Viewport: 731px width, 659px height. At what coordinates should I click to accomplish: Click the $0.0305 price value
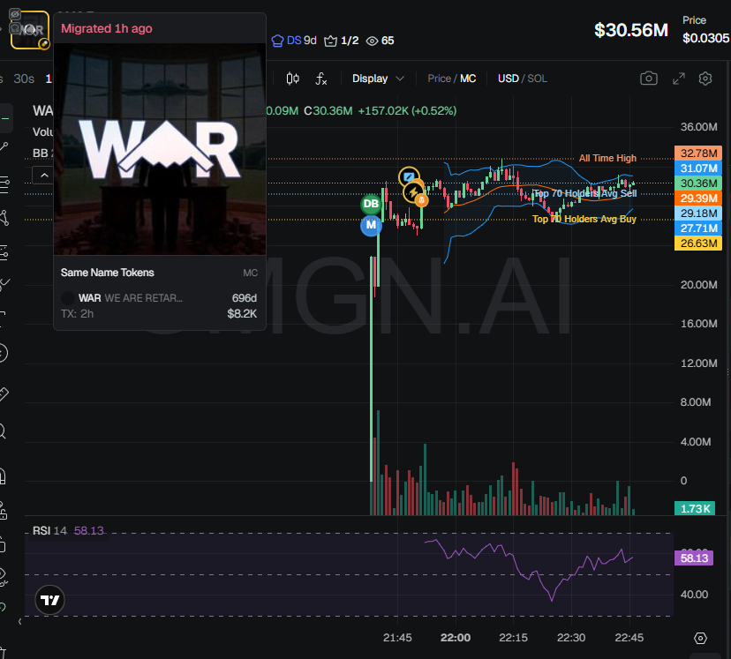pyautogui.click(x=705, y=38)
